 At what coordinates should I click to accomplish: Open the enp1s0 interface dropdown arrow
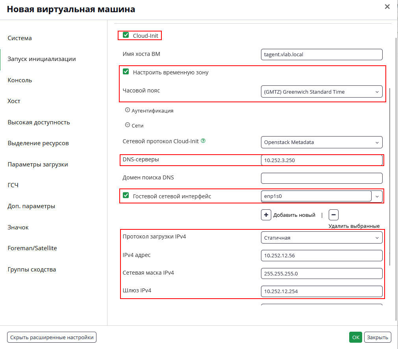[x=377, y=196]
